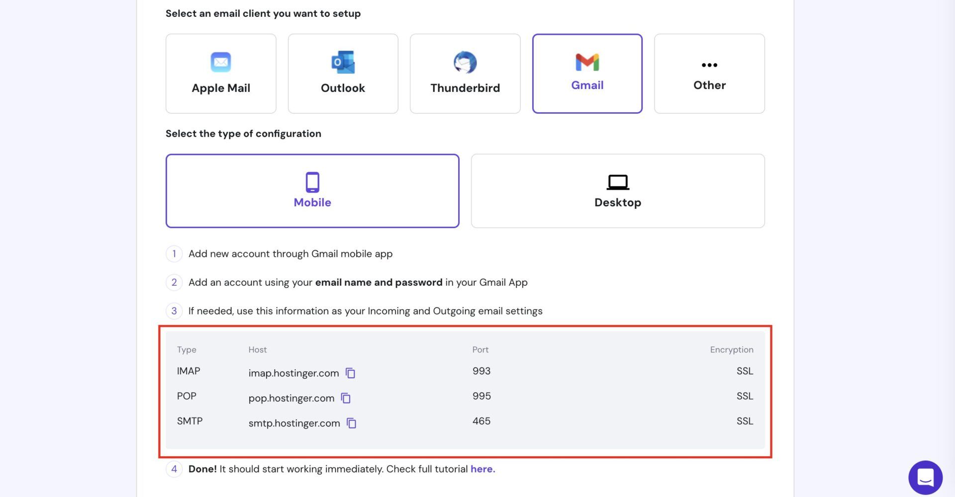Screen dimensions: 955x497
Task: Click the IMAP port value 993
Action: [x=481, y=371]
